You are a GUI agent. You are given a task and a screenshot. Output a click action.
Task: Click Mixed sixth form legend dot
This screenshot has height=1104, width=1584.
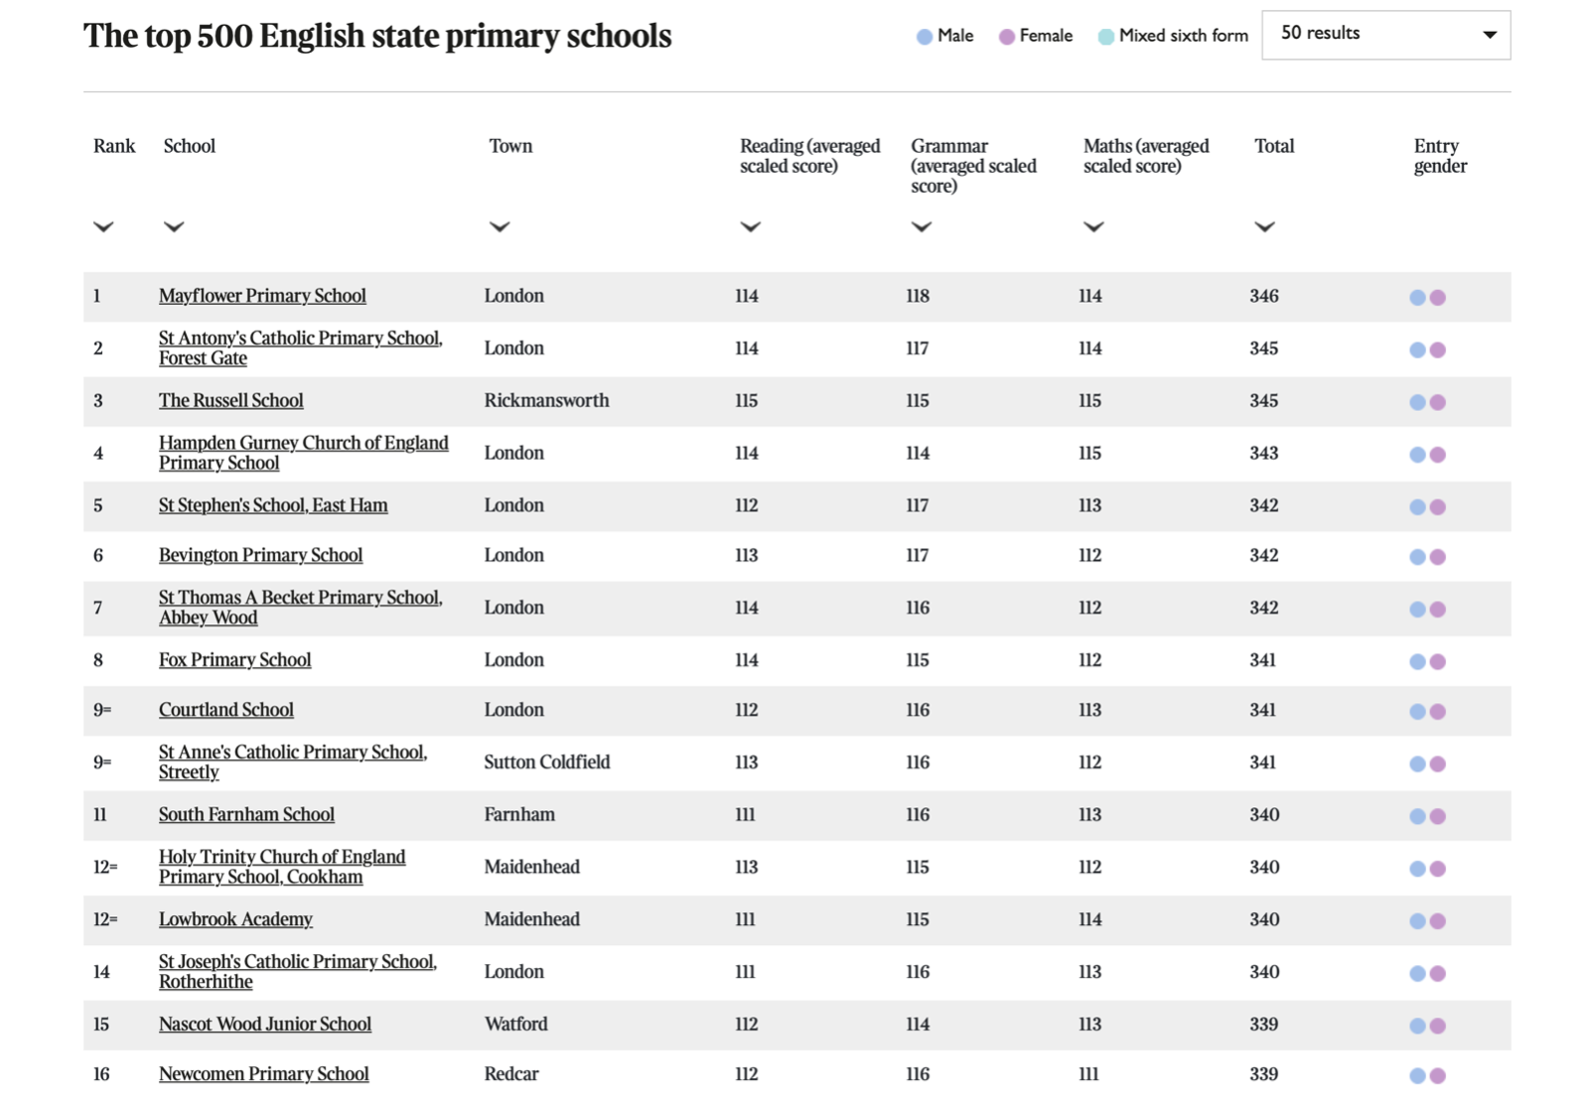click(x=1106, y=37)
